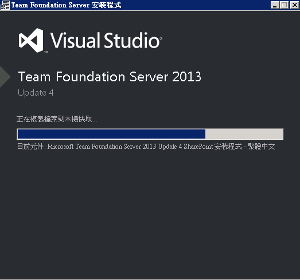The image size is (300, 280).
Task: Click the filled blue part of progress bar
Action: [x=111, y=134]
